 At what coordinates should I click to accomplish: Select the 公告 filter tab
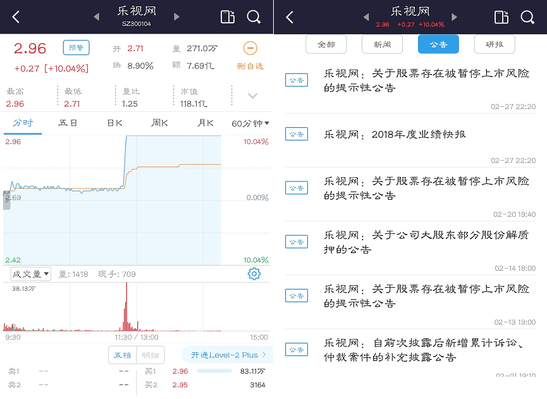tap(438, 44)
